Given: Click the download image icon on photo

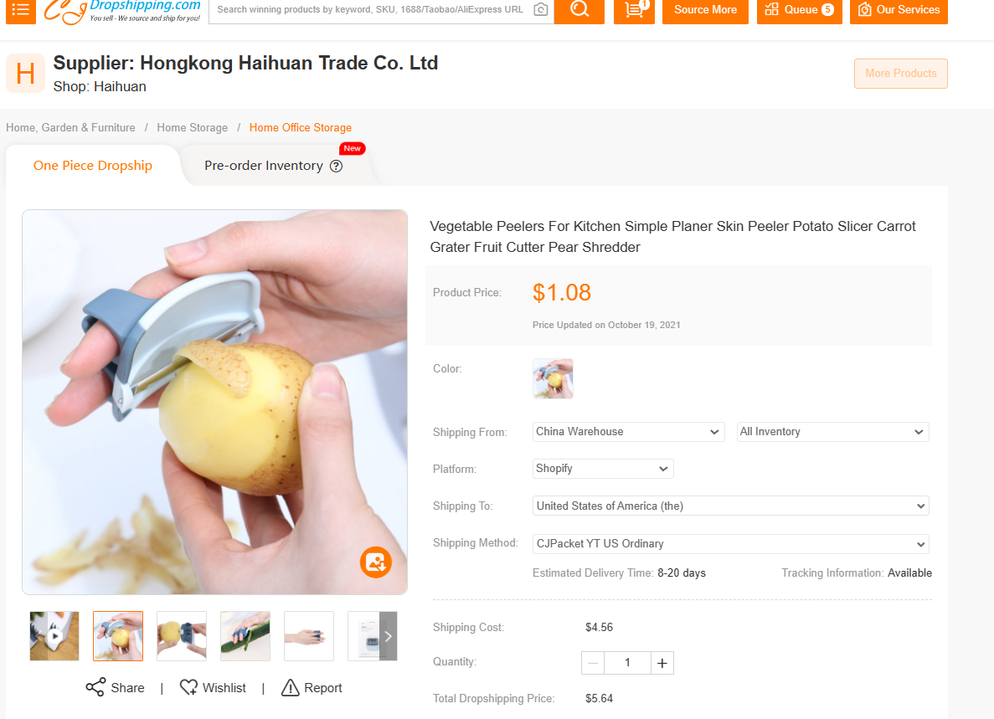Looking at the screenshot, I should pos(375,562).
